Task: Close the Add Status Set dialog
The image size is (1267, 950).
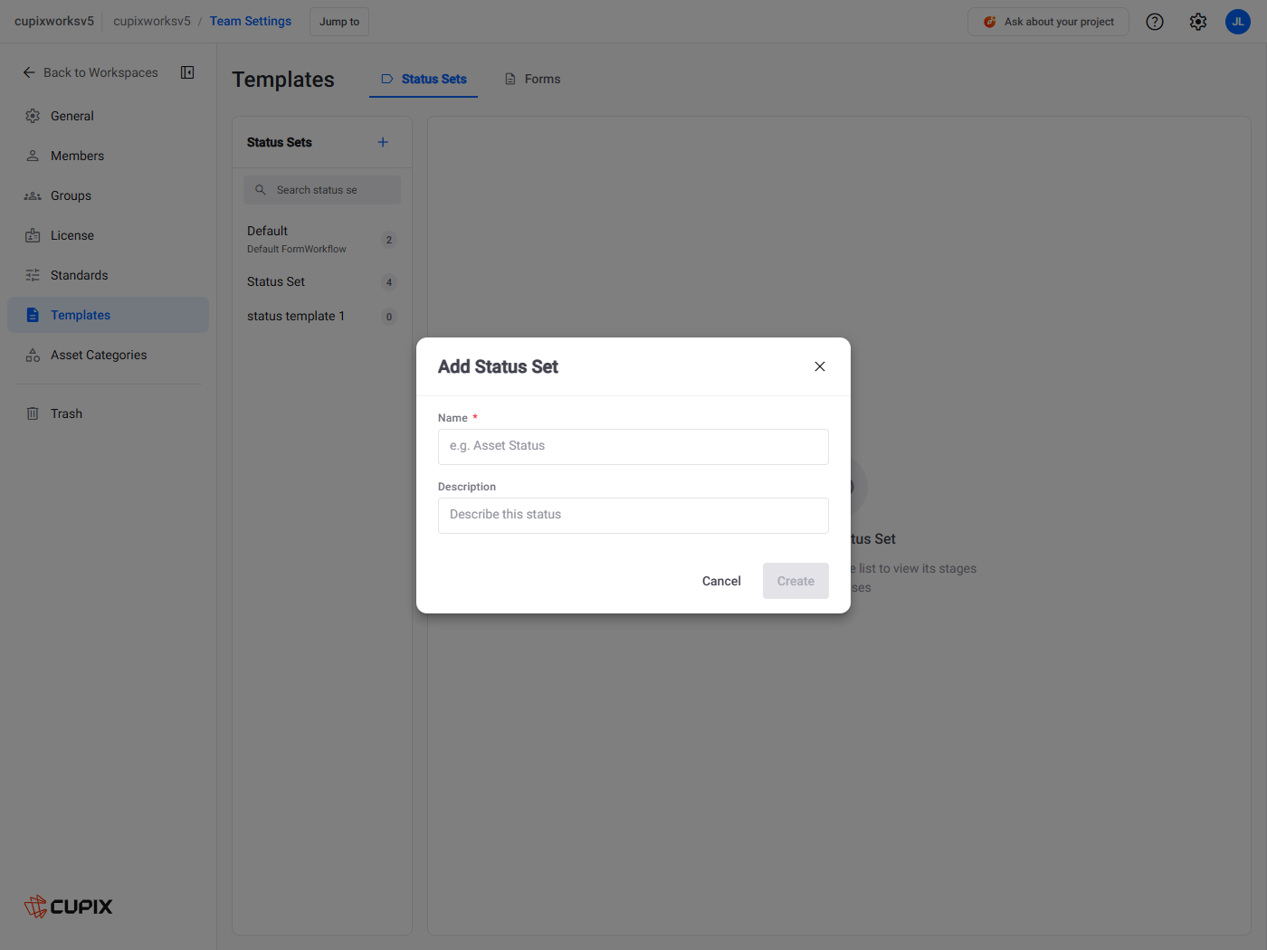Action: pos(820,366)
